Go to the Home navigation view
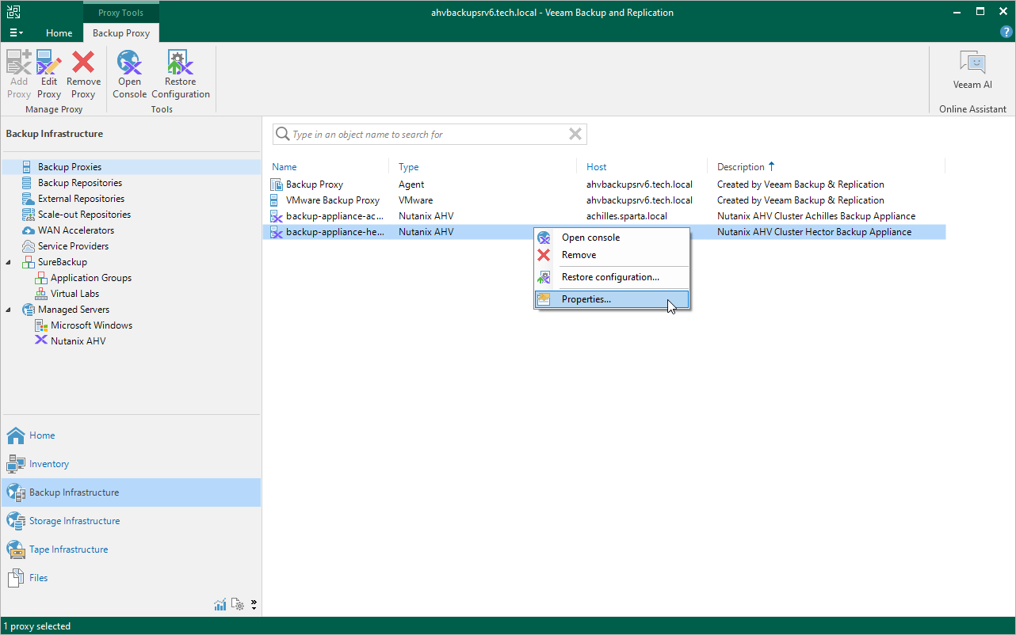 (x=132, y=435)
